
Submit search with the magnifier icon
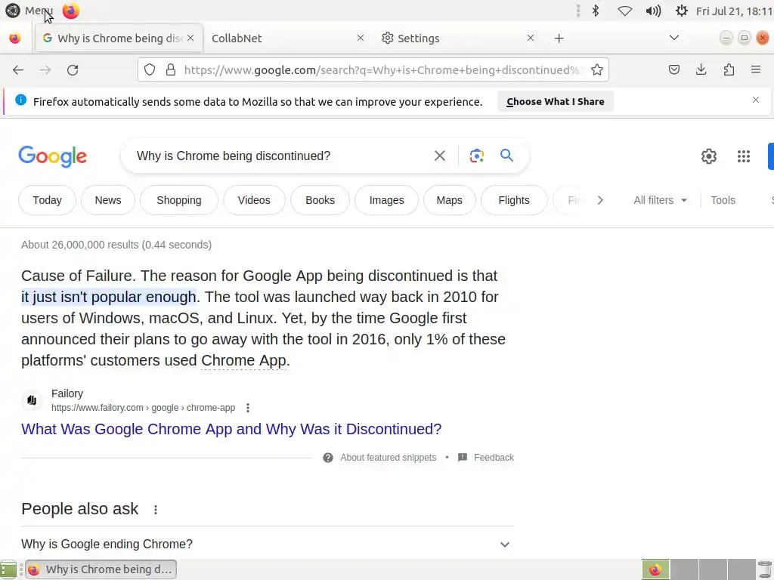506,156
